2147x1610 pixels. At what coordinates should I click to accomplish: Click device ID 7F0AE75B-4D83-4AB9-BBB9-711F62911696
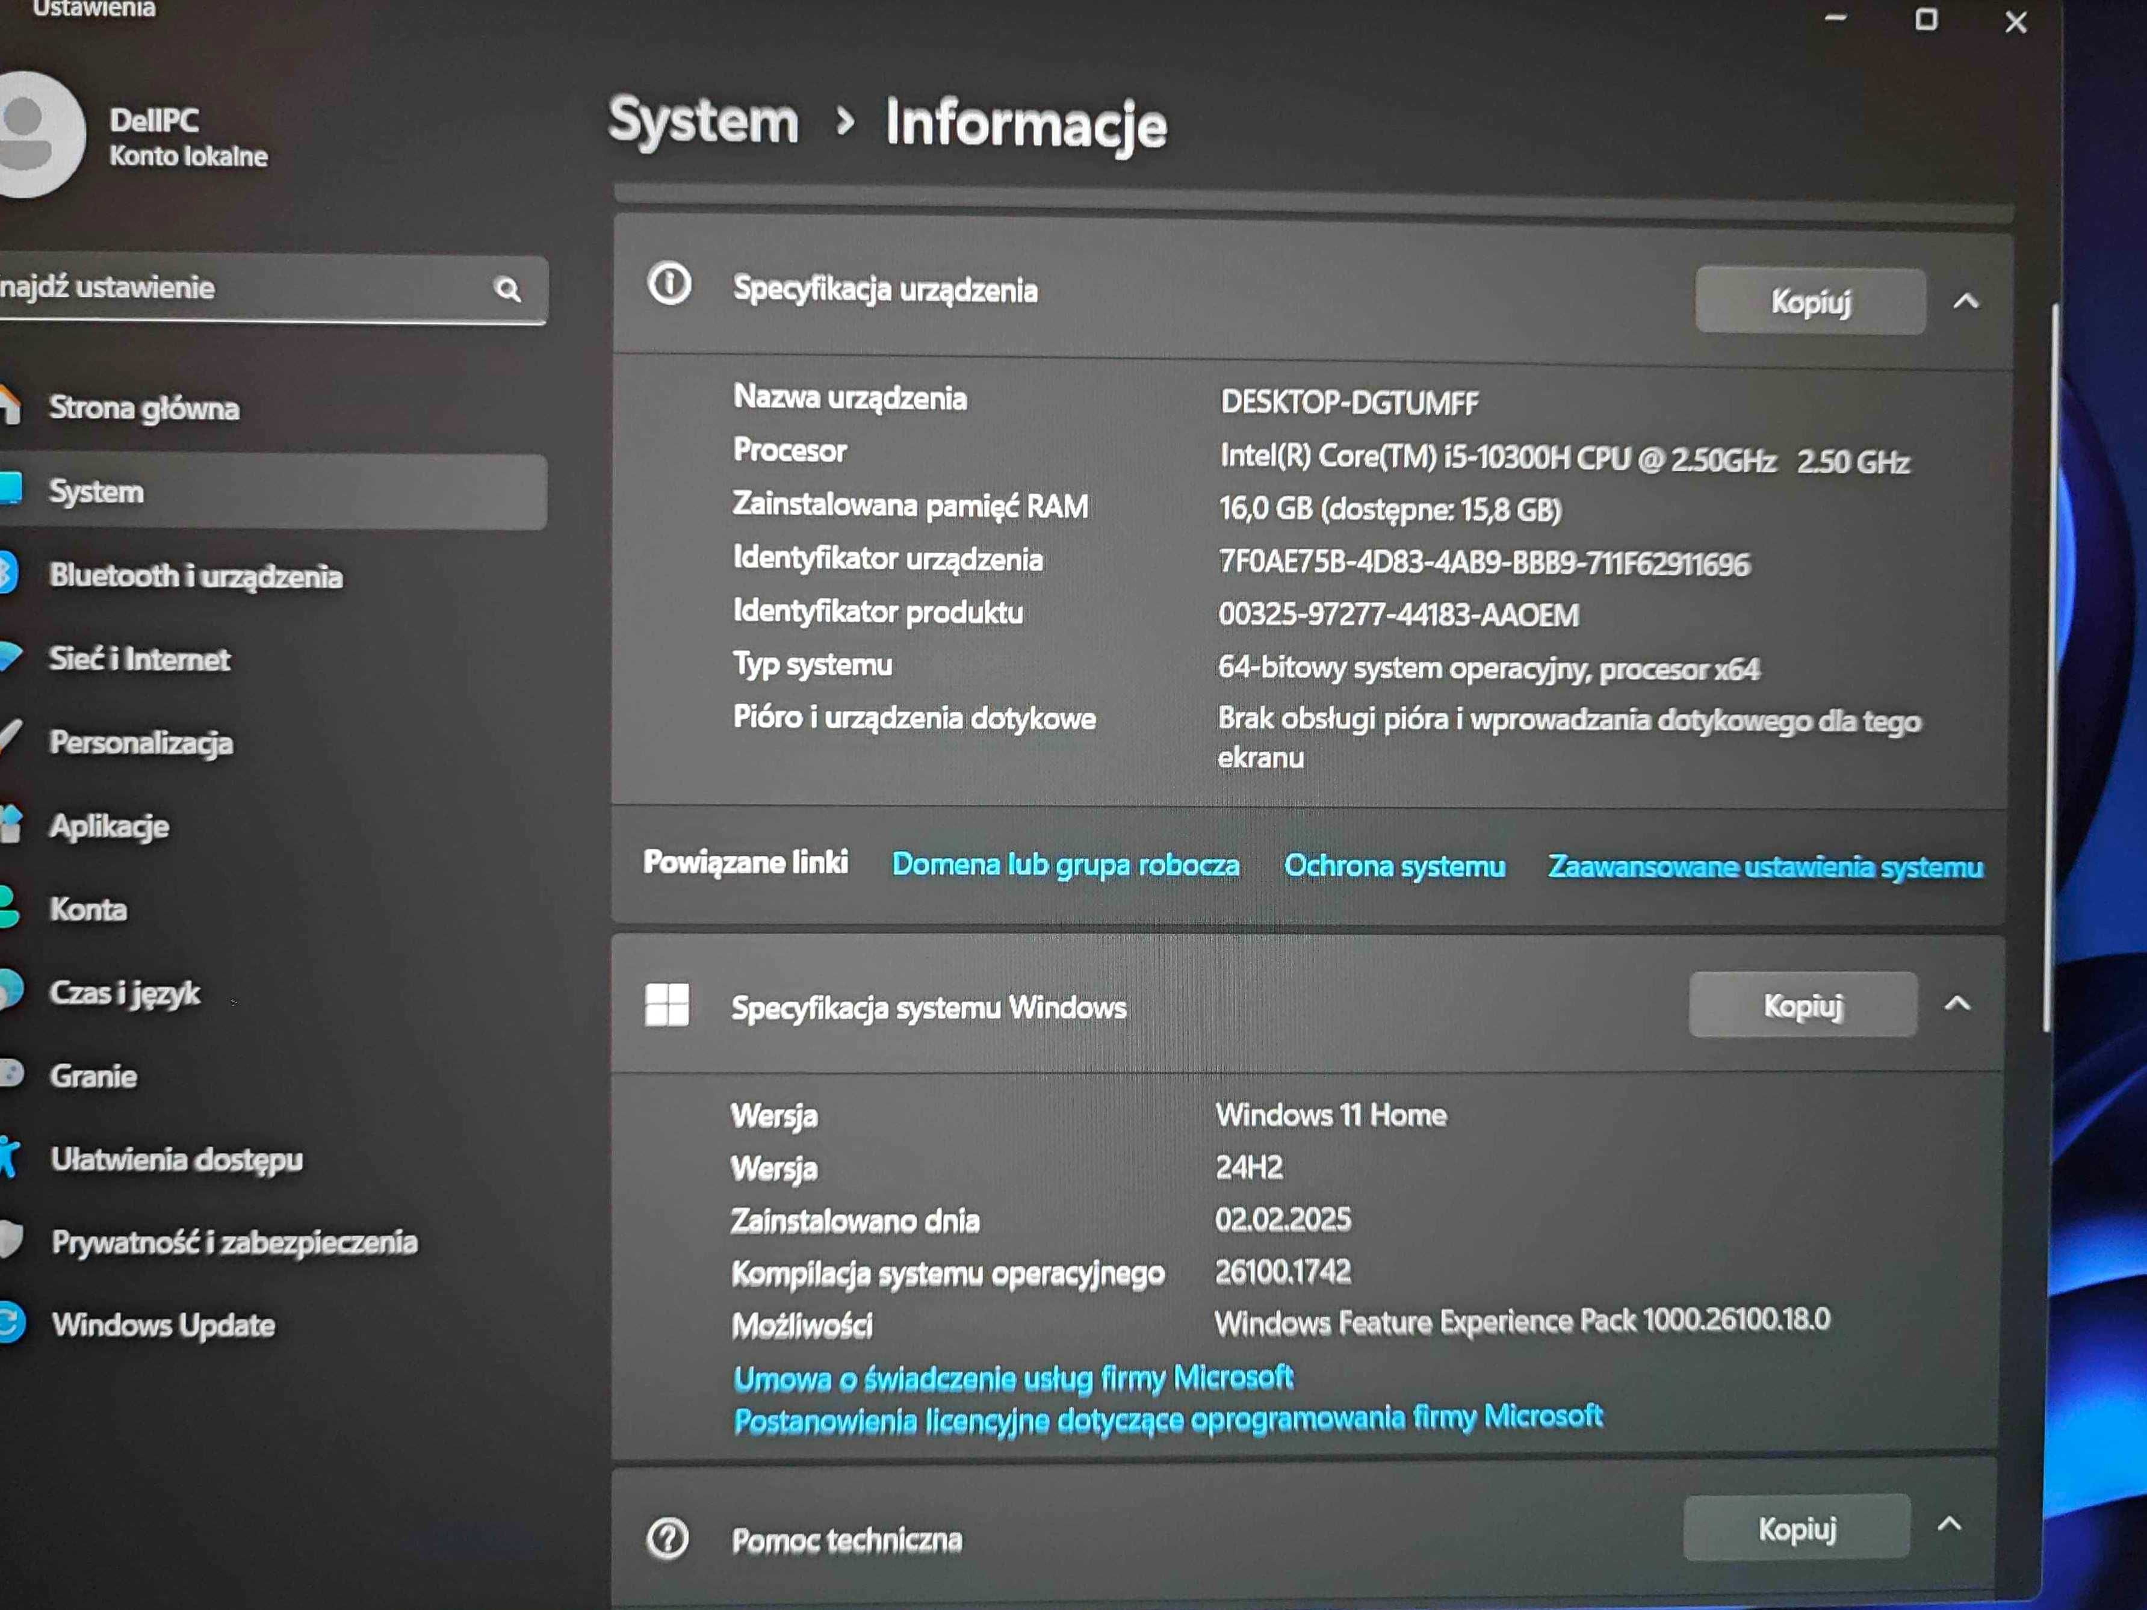[1484, 563]
